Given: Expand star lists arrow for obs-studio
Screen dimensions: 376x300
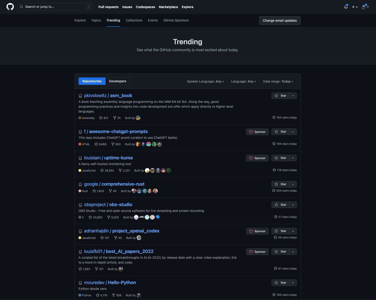Looking at the screenshot, I should [293, 205].
